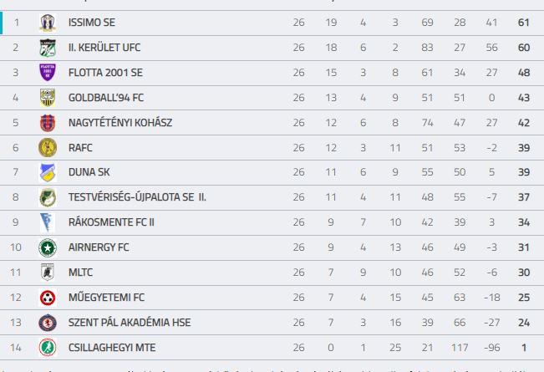Click the ISSIMO SE team crest
Viewport: 544px width, 372px height.
(x=48, y=23)
